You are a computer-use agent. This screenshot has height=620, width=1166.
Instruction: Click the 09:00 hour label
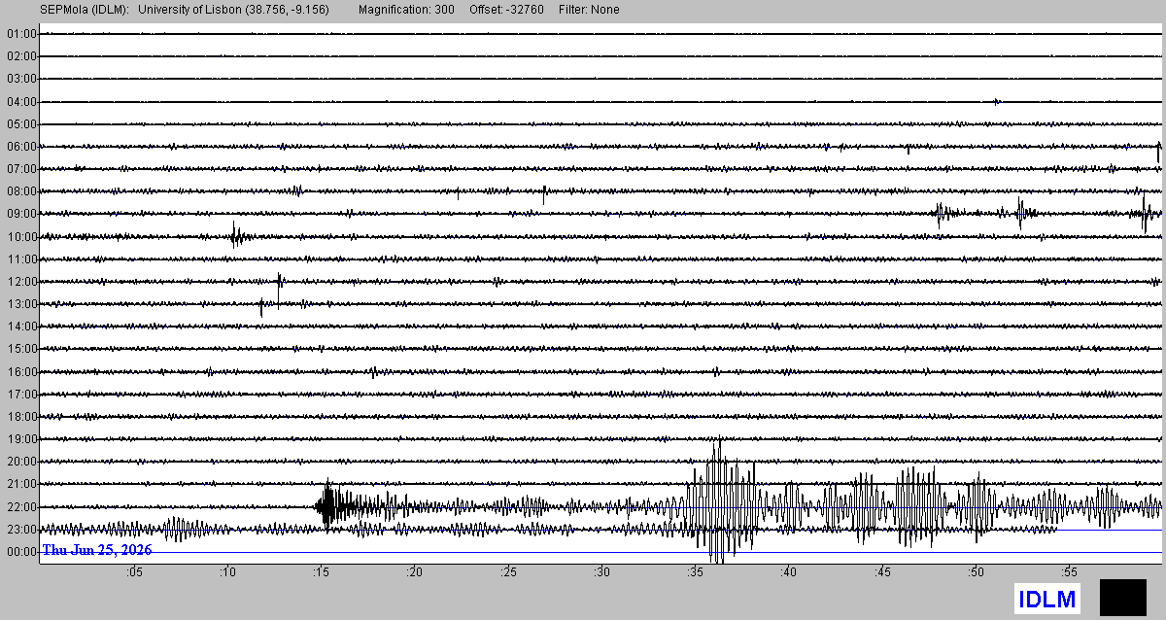tap(21, 214)
